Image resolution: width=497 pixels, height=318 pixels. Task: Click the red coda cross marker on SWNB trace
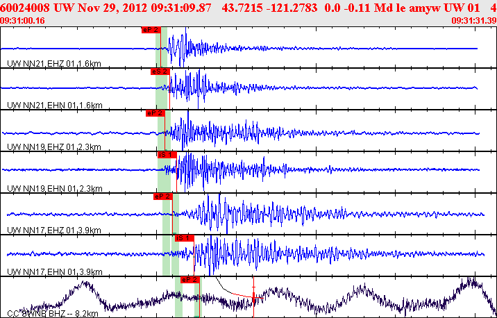point(253,296)
